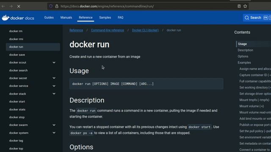Jump to Publish or expose port in Contents
Image resolution: width=271 pixels, height=152 pixels.
[x=255, y=125]
